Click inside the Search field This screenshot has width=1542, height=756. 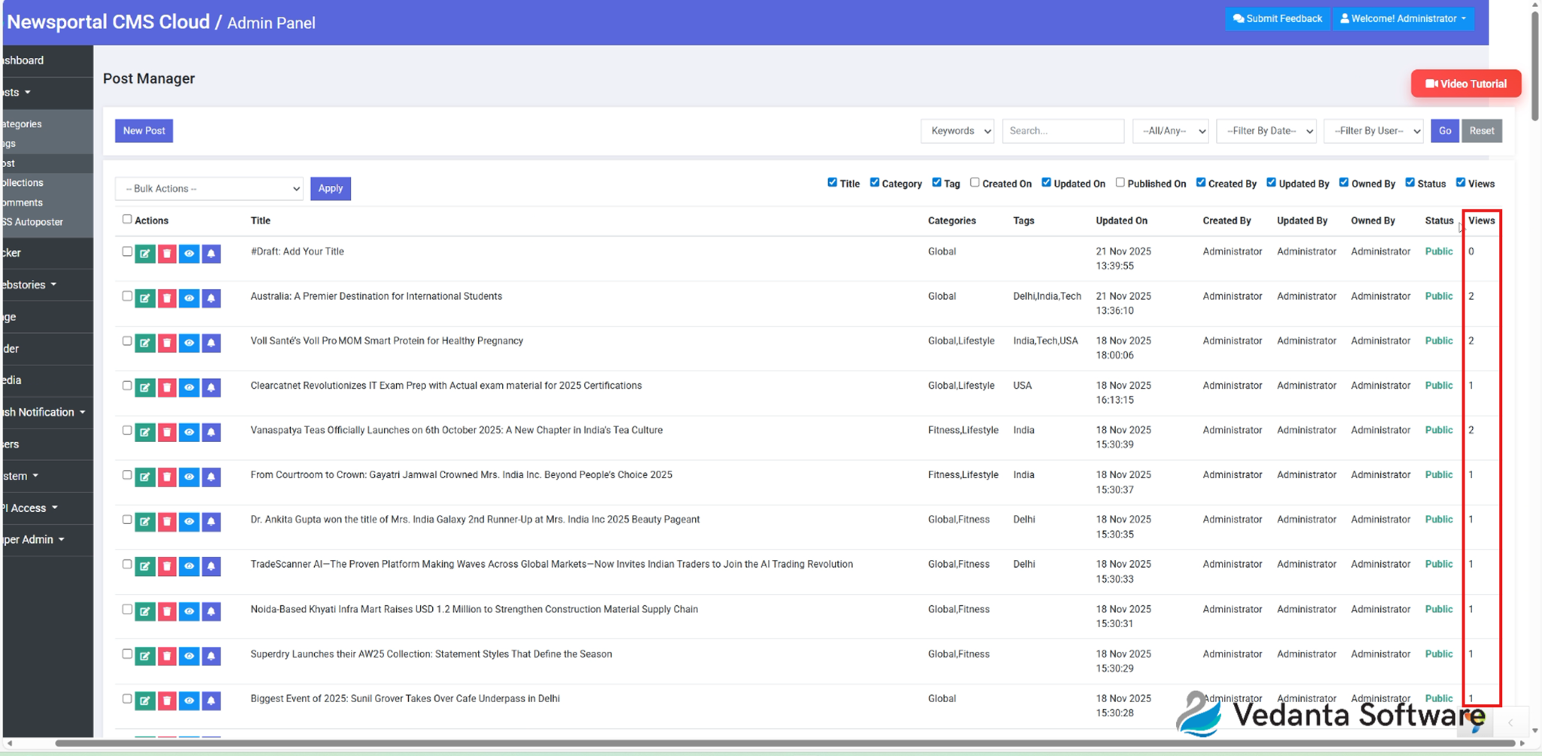point(1062,130)
